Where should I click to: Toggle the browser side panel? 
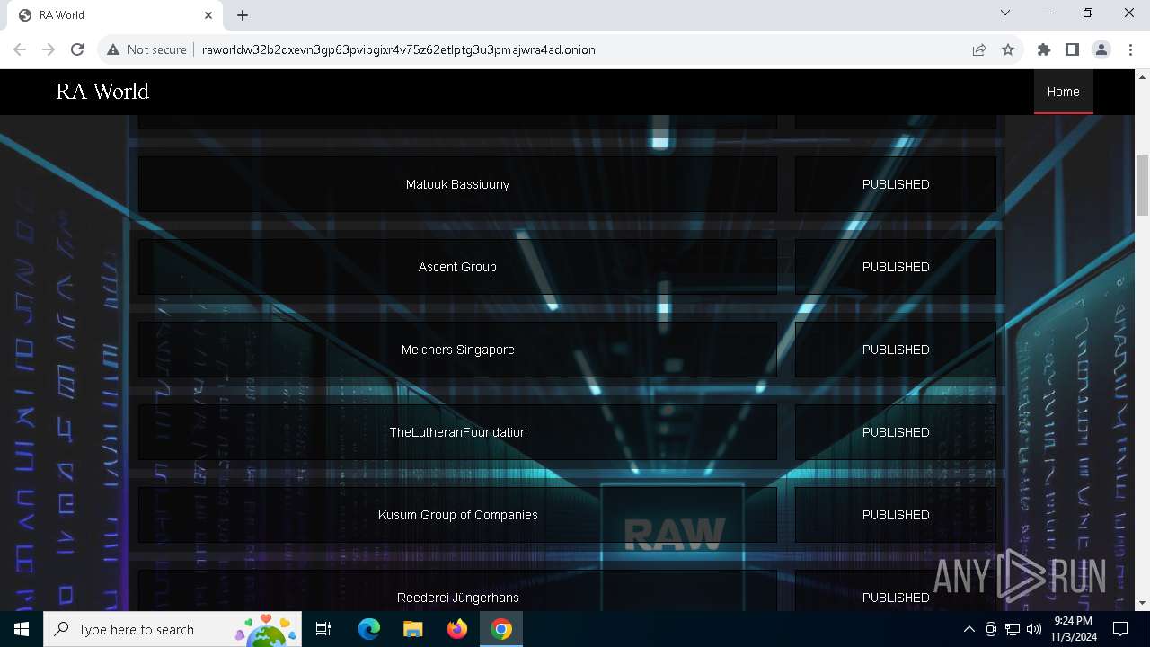(1073, 49)
